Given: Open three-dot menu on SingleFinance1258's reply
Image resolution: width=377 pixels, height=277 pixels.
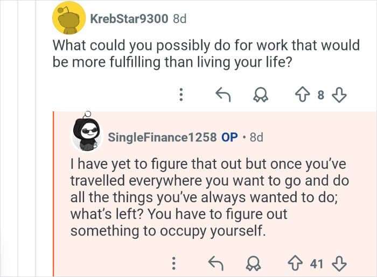Looking at the screenshot, I should [173, 264].
